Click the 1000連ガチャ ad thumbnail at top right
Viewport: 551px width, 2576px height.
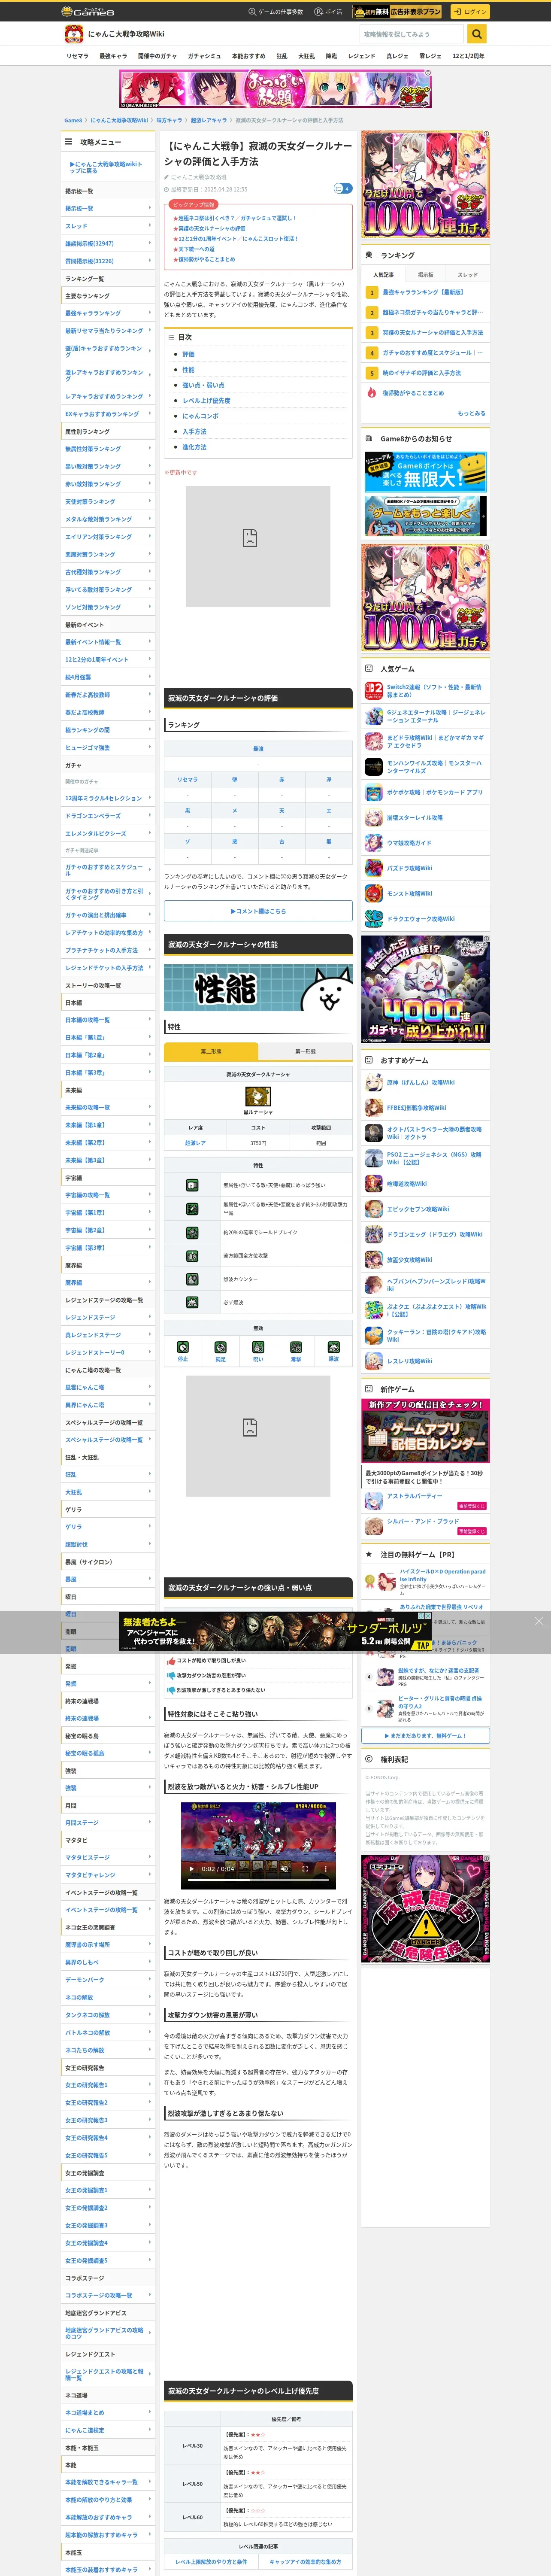click(426, 184)
